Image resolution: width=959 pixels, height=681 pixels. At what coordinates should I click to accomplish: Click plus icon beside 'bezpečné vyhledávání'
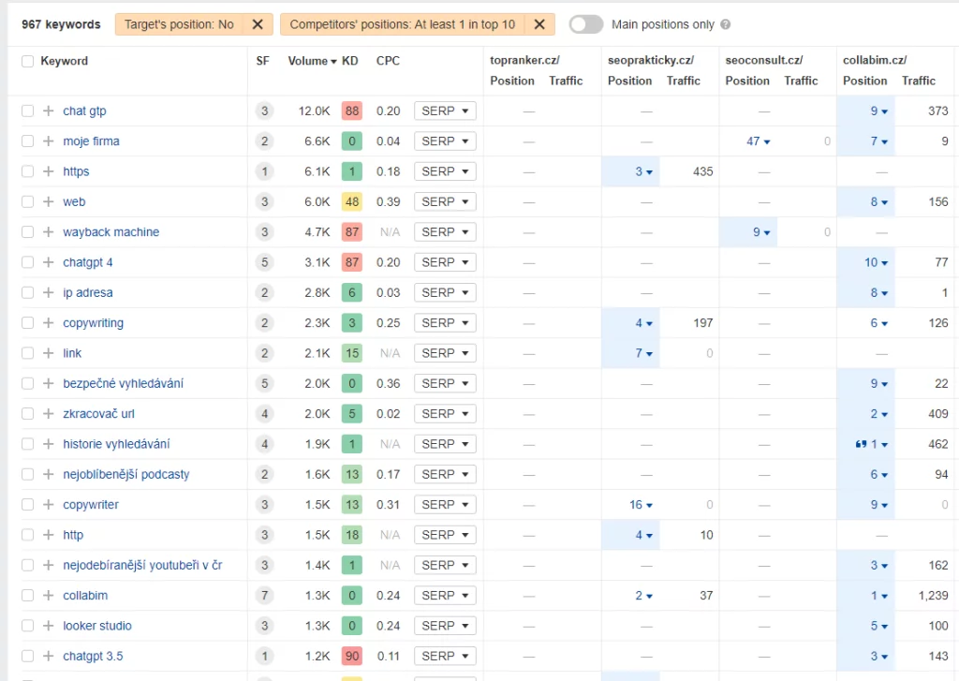click(49, 384)
